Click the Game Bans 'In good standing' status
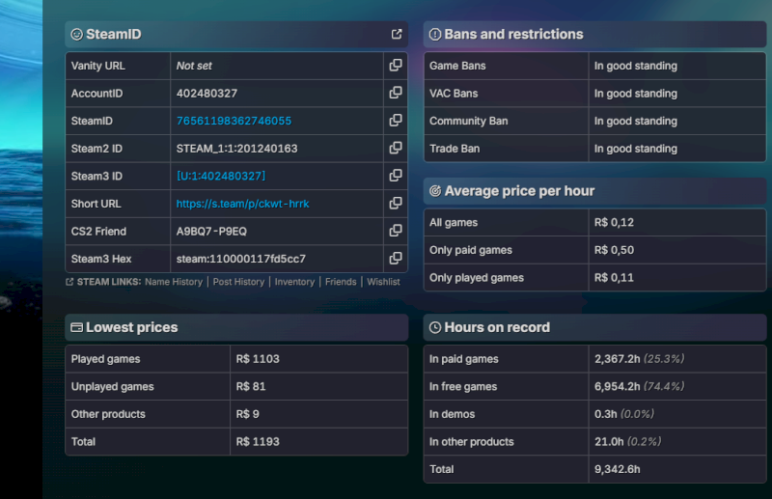The height and width of the screenshot is (499, 772). point(636,66)
